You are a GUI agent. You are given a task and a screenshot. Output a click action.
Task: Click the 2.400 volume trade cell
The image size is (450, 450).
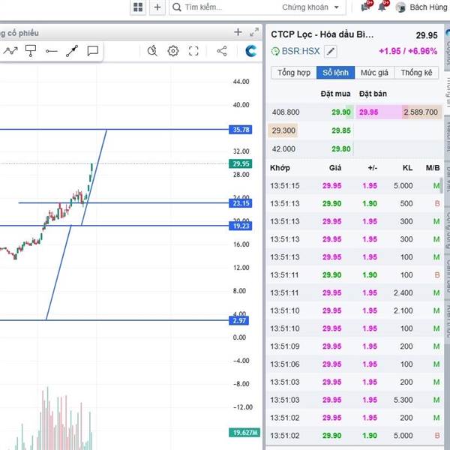click(x=403, y=292)
